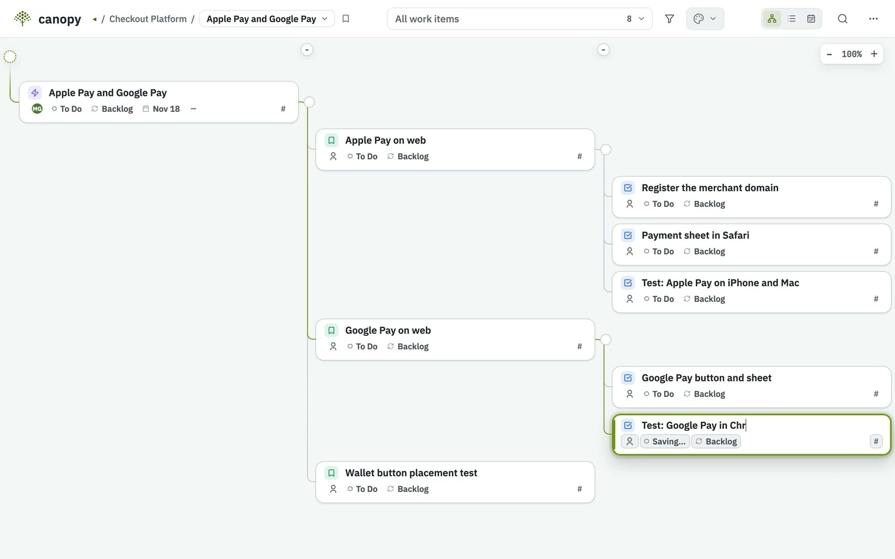Change Backlog on Test: Apple Pay on iPhone and Mac
This screenshot has height=559, width=895.
pos(704,299)
